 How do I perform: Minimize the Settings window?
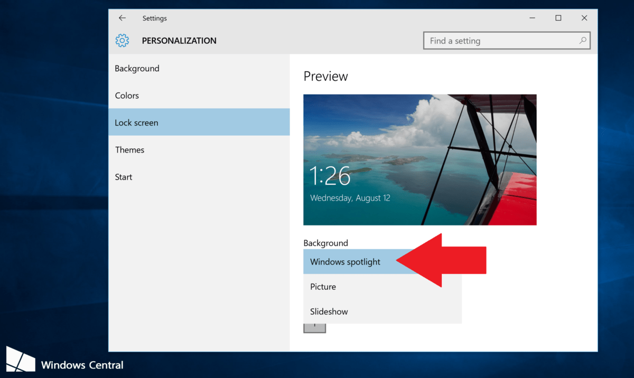click(x=532, y=18)
